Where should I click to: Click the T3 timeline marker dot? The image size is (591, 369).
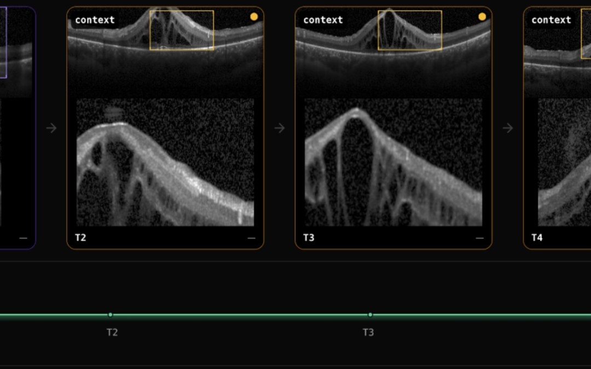370,315
